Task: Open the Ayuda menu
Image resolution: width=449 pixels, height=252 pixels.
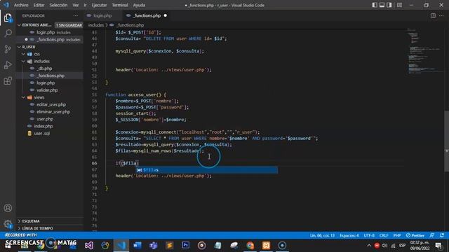Action: (139, 5)
